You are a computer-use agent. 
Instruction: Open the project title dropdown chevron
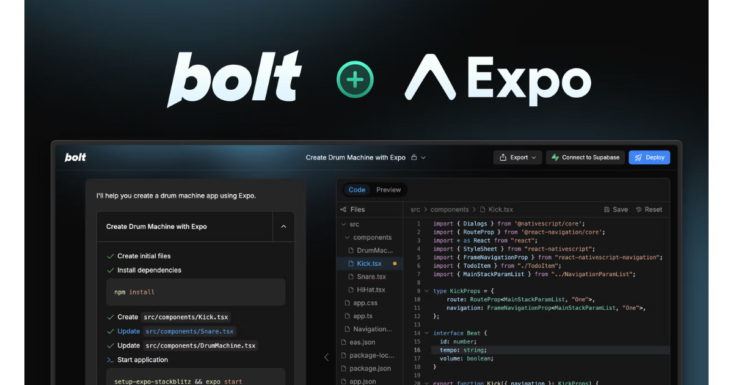424,158
